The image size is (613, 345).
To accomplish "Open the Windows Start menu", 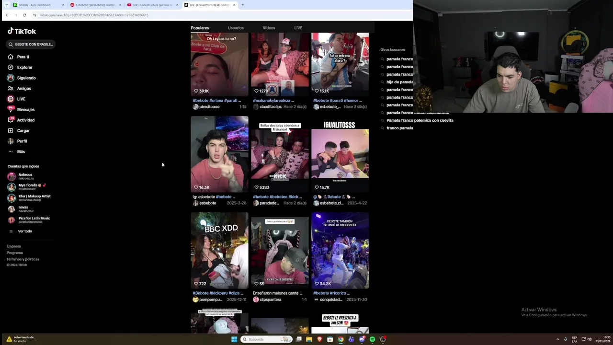I will pyautogui.click(x=234, y=339).
